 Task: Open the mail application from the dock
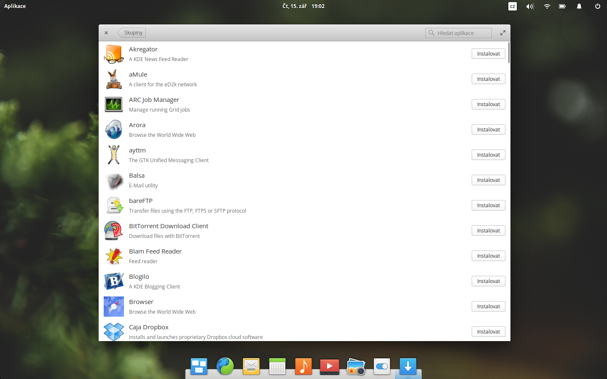coord(251,366)
